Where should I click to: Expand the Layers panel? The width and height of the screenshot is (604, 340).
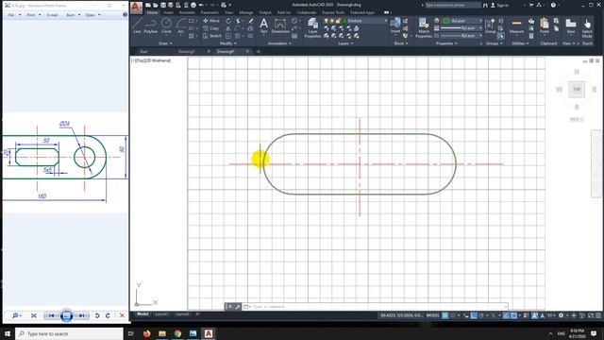tap(345, 43)
